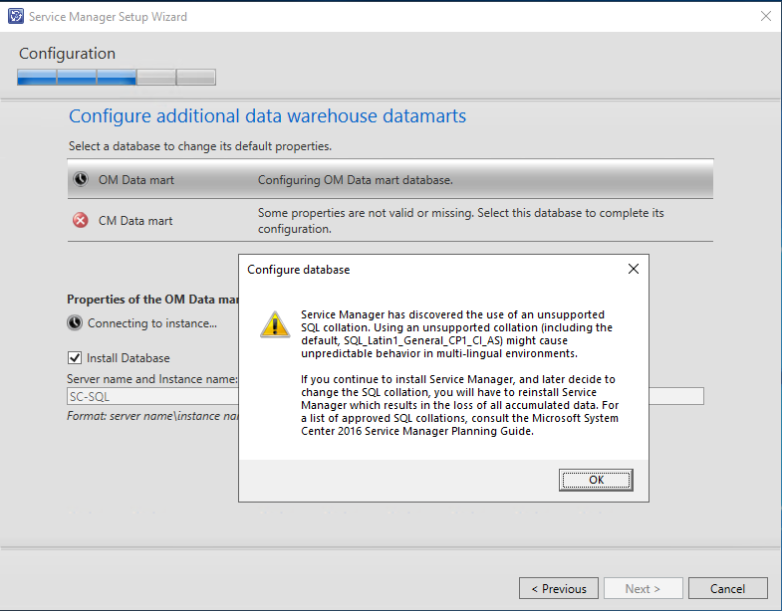The height and width of the screenshot is (611, 782).
Task: Toggle the Install Database checkbox
Action: point(75,358)
